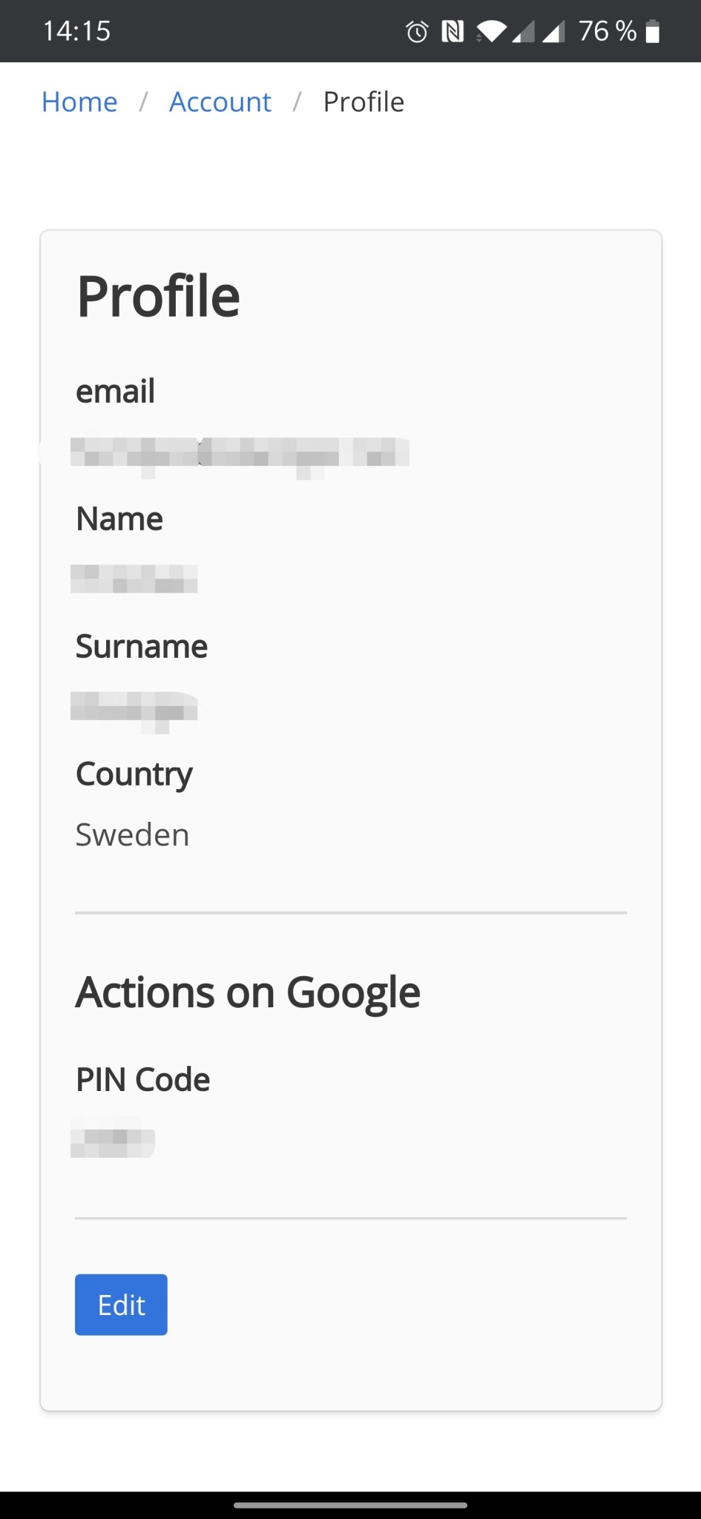The height and width of the screenshot is (1519, 701).
Task: Click the blurred Surname value
Action: click(134, 707)
